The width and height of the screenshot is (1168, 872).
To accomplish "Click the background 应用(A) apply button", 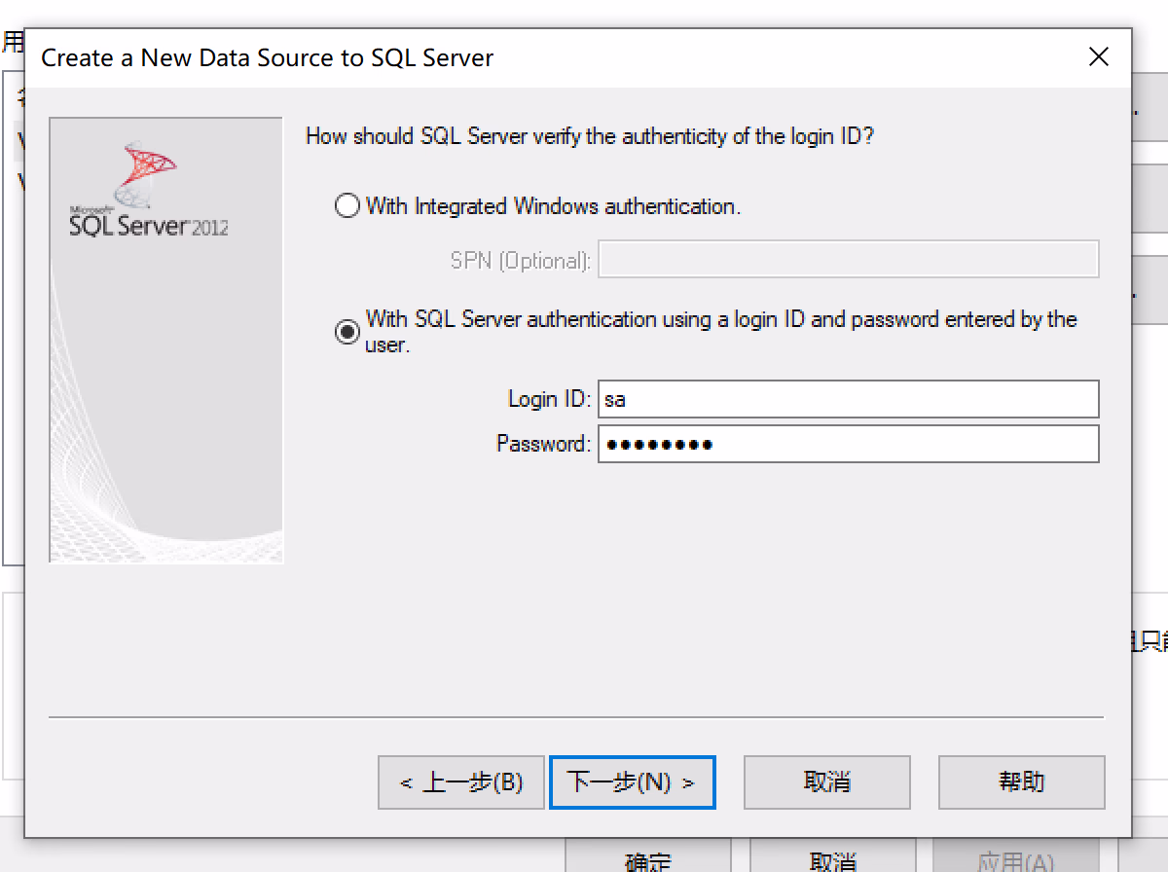I will pos(1015,860).
